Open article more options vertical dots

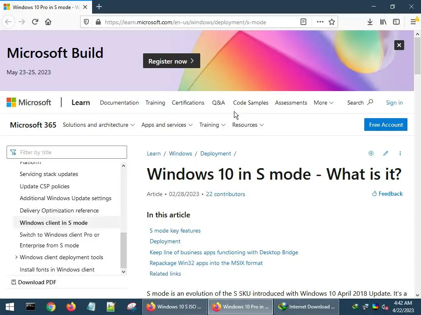point(400,153)
